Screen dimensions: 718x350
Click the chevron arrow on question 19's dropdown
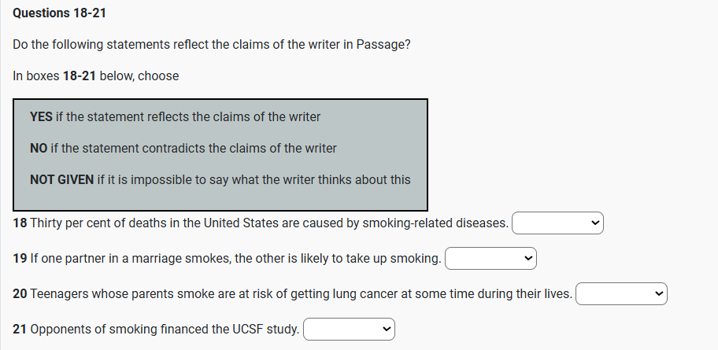click(x=529, y=258)
